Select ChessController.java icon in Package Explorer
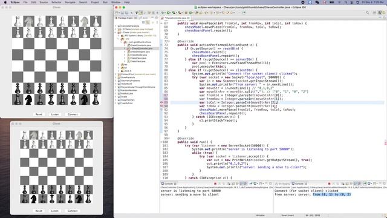Screen dimensions: 387x218 coord(129,48)
